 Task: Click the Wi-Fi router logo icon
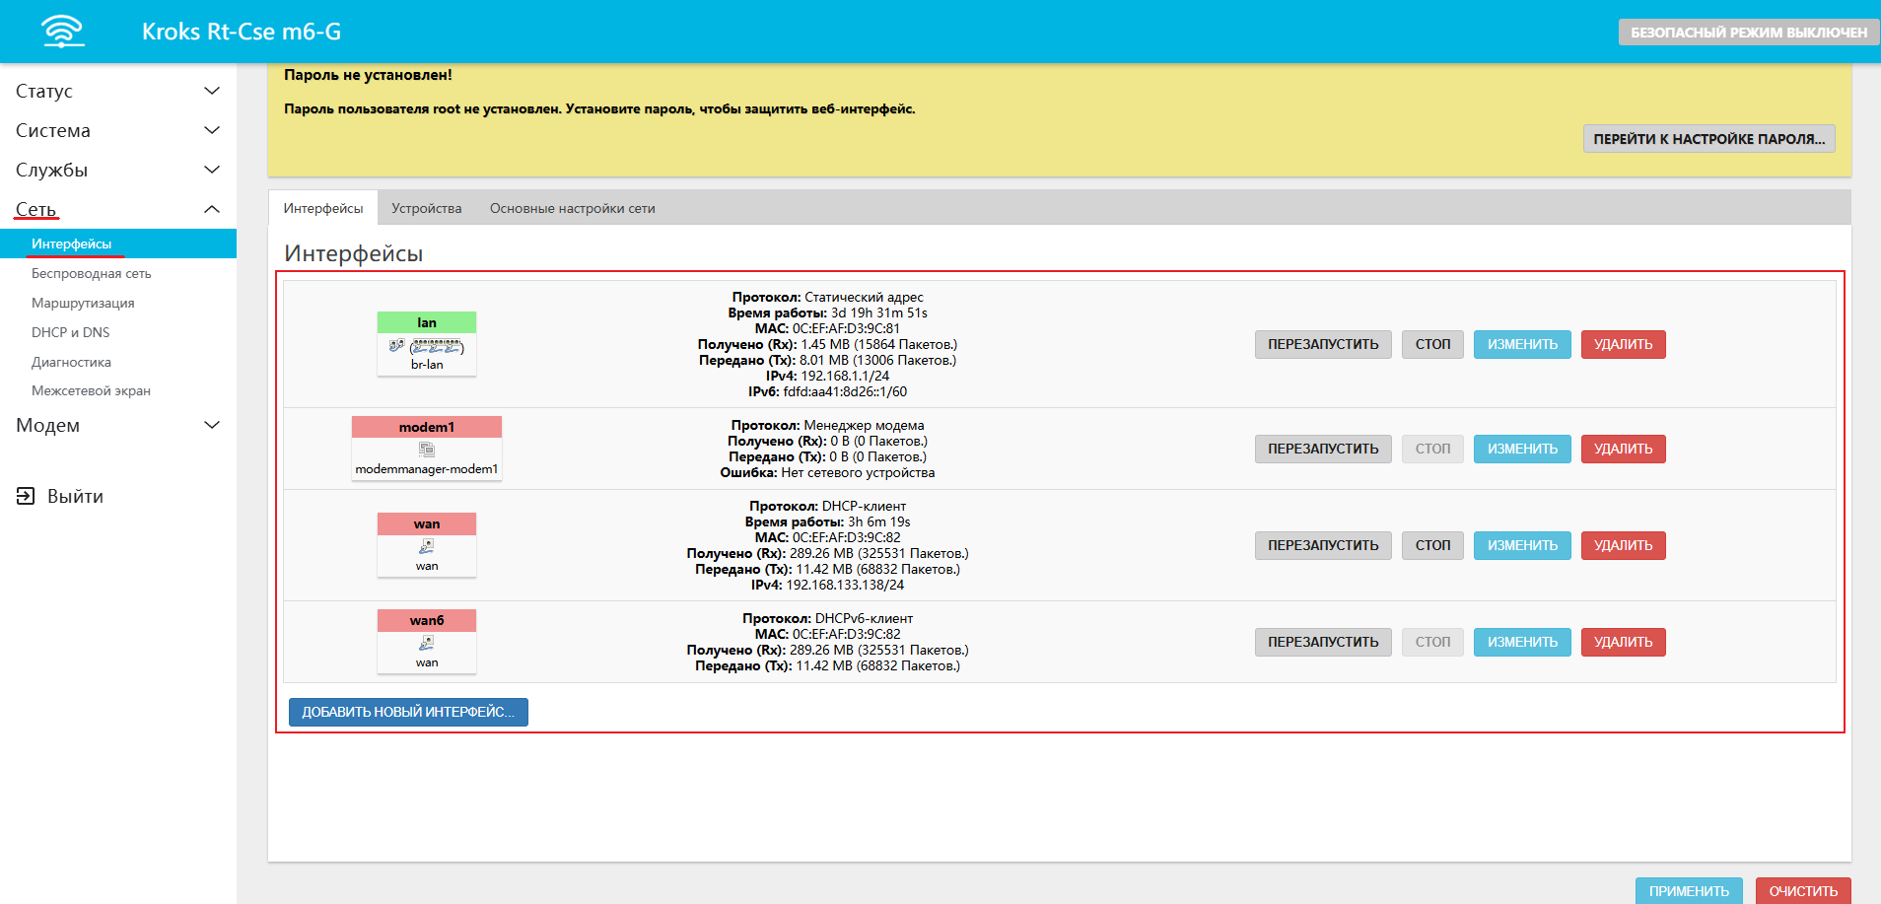tap(63, 32)
